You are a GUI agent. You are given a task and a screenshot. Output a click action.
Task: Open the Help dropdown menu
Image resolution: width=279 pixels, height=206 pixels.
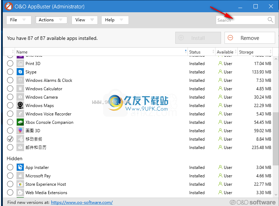point(115,20)
